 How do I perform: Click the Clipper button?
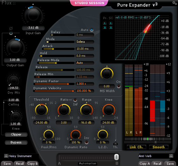pos(16,134)
